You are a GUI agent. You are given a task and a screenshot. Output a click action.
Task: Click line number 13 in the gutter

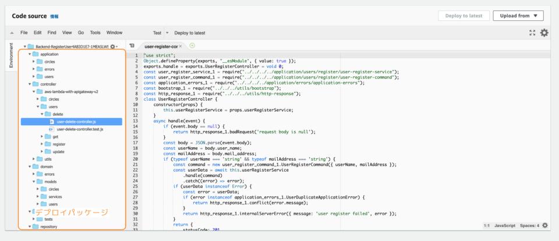click(x=136, y=121)
